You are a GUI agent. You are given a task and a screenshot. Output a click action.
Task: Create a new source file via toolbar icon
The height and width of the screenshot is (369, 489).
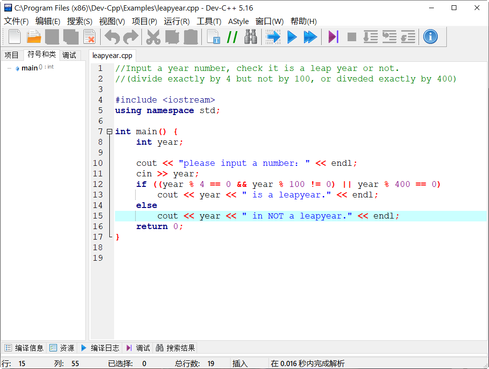coord(14,36)
